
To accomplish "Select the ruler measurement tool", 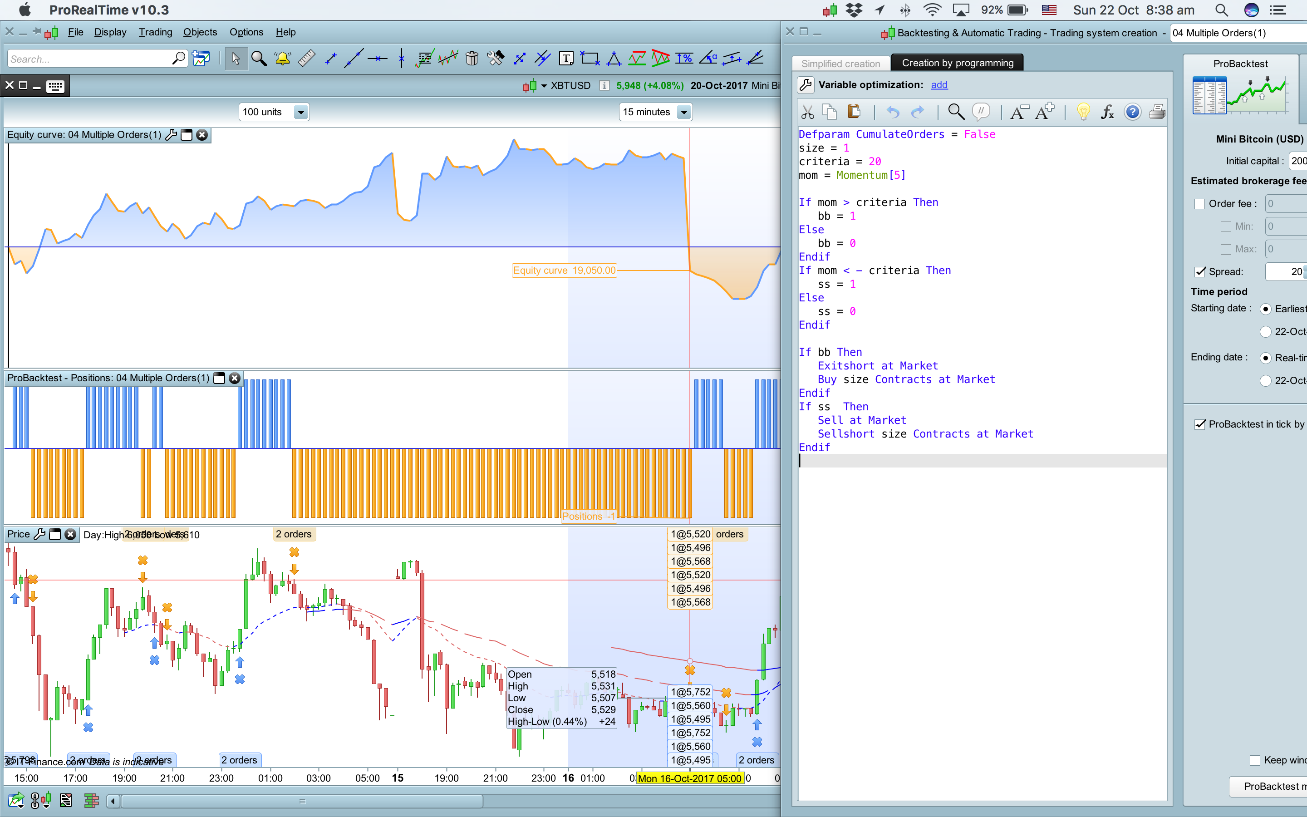I will coord(306,59).
